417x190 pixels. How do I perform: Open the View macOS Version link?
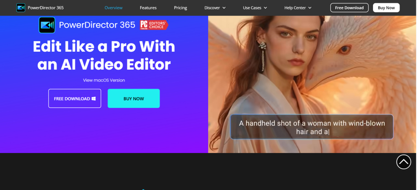click(x=104, y=80)
